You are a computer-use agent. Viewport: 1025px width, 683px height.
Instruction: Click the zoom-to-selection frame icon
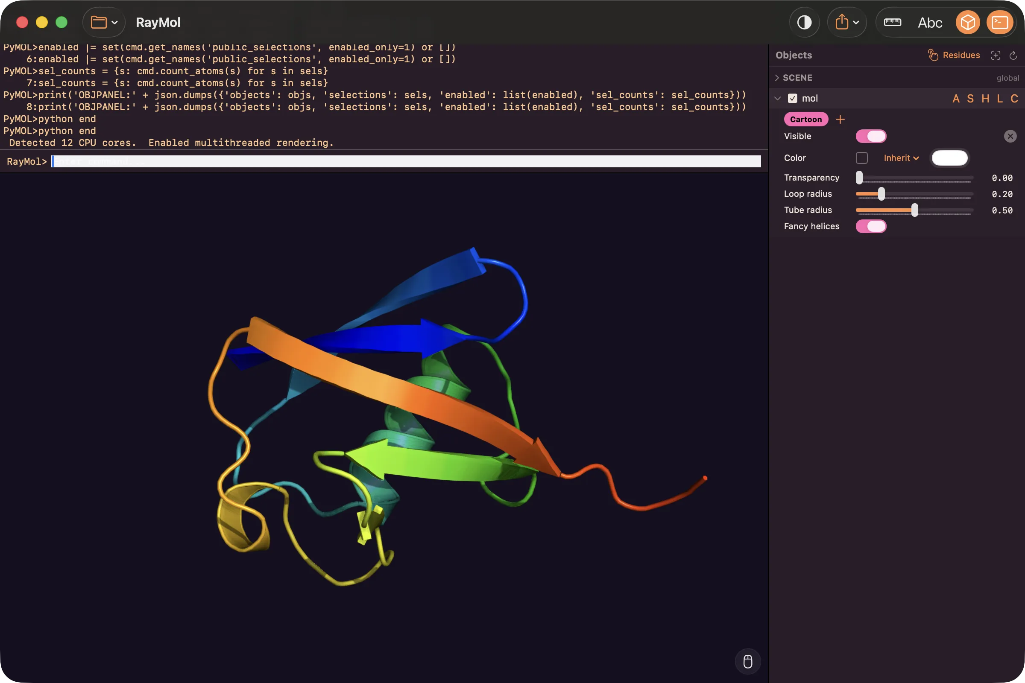996,55
